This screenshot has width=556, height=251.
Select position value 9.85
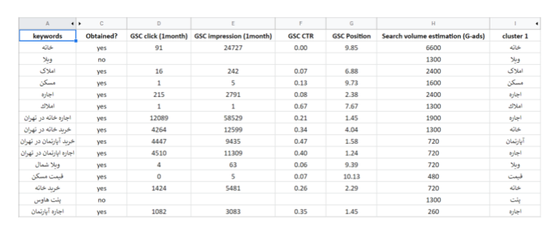pyautogui.click(x=352, y=48)
